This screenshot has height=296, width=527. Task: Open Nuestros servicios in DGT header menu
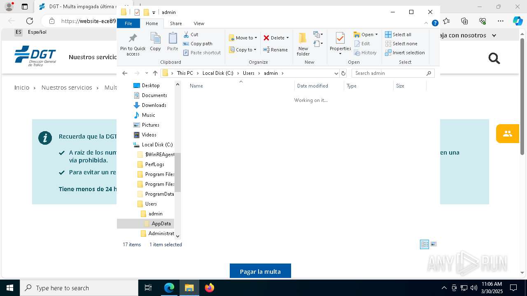(x=93, y=57)
